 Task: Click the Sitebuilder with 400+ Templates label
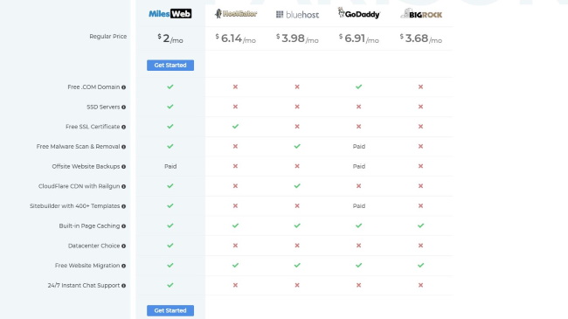(x=74, y=206)
